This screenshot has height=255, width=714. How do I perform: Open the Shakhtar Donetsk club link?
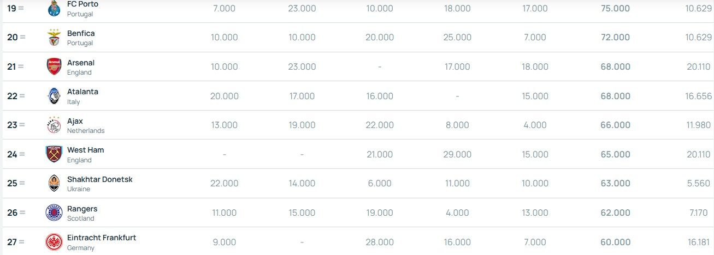click(99, 179)
